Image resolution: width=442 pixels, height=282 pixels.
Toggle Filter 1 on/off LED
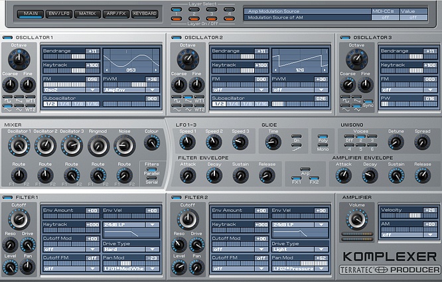pos(7,197)
